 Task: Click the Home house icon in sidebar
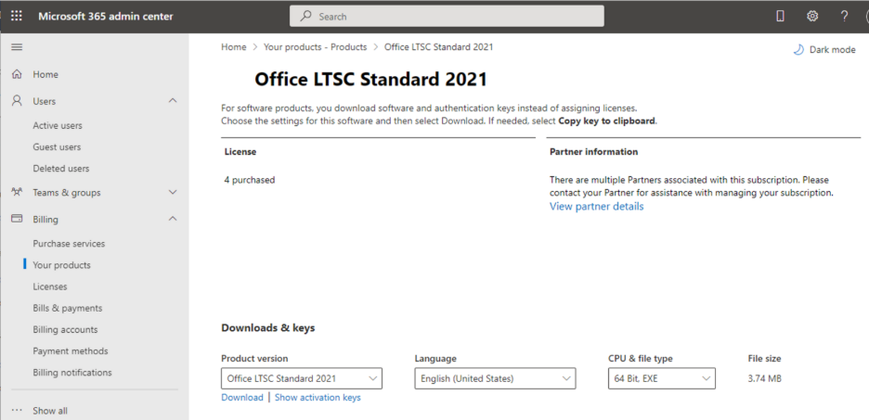point(18,74)
